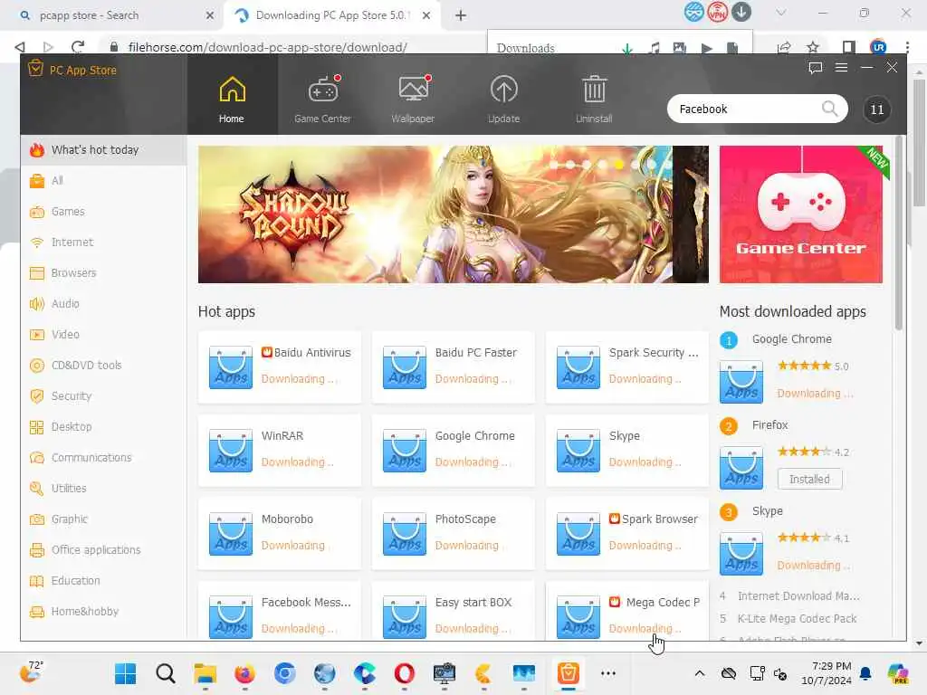Select the Security category

103,396
